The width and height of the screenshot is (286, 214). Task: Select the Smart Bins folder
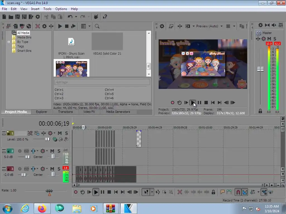click(x=24, y=51)
